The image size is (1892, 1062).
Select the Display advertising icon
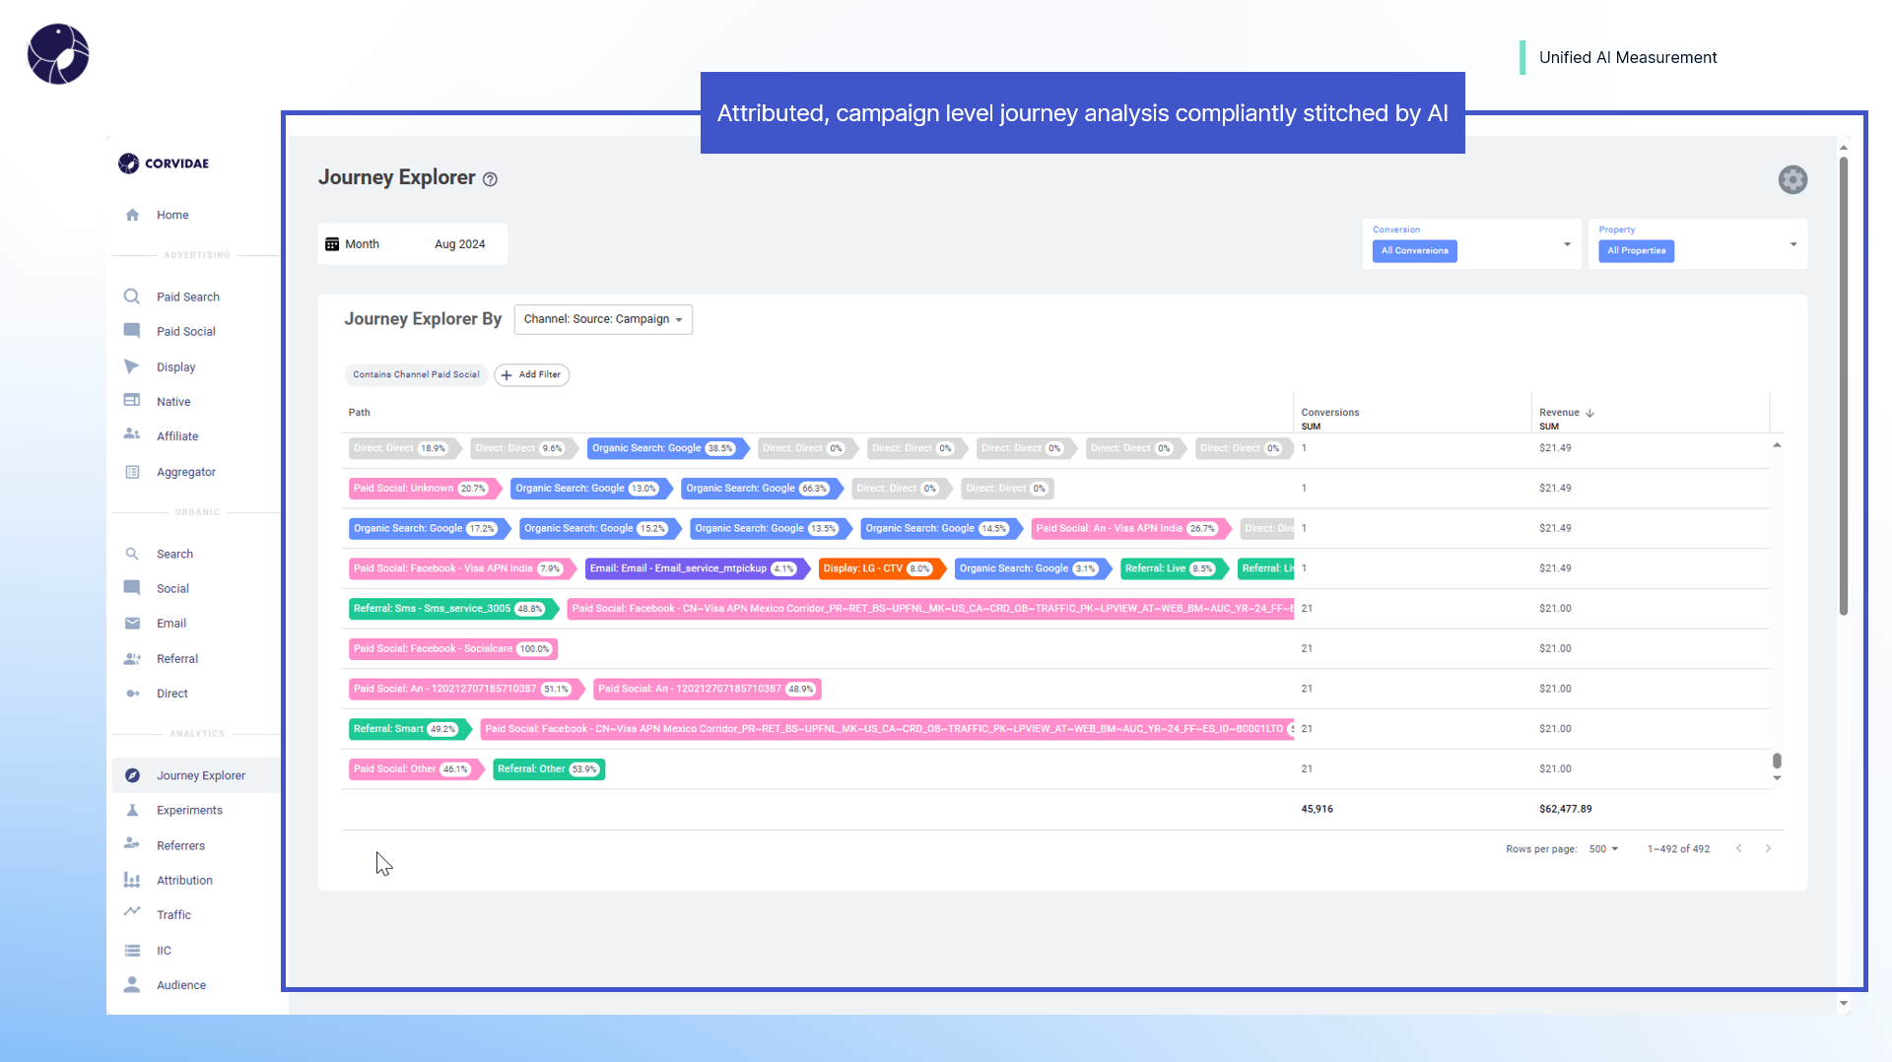click(132, 366)
